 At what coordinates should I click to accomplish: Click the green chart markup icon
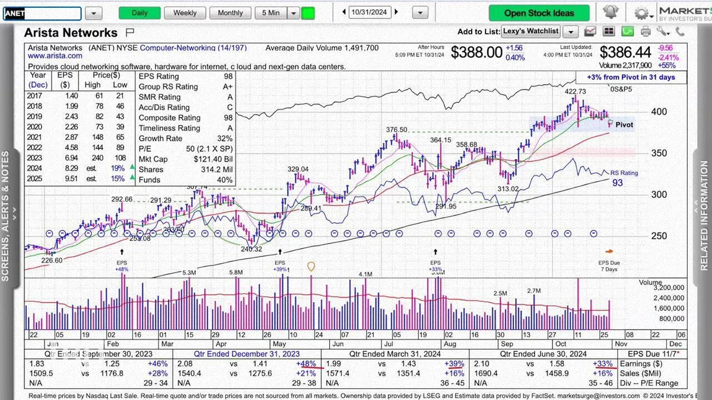[629, 31]
